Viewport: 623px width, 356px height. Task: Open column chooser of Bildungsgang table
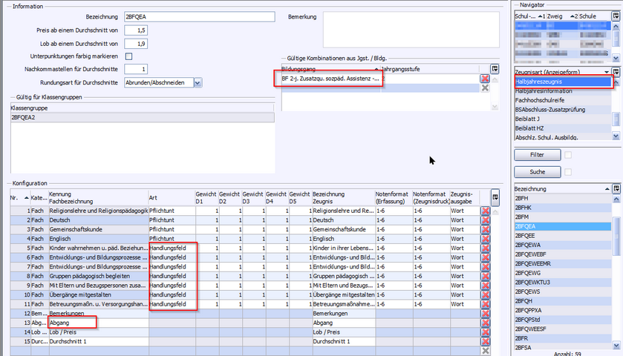pyautogui.click(x=495, y=68)
